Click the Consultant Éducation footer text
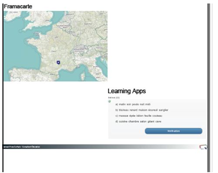The width and height of the screenshot is (218, 173). click(x=31, y=147)
